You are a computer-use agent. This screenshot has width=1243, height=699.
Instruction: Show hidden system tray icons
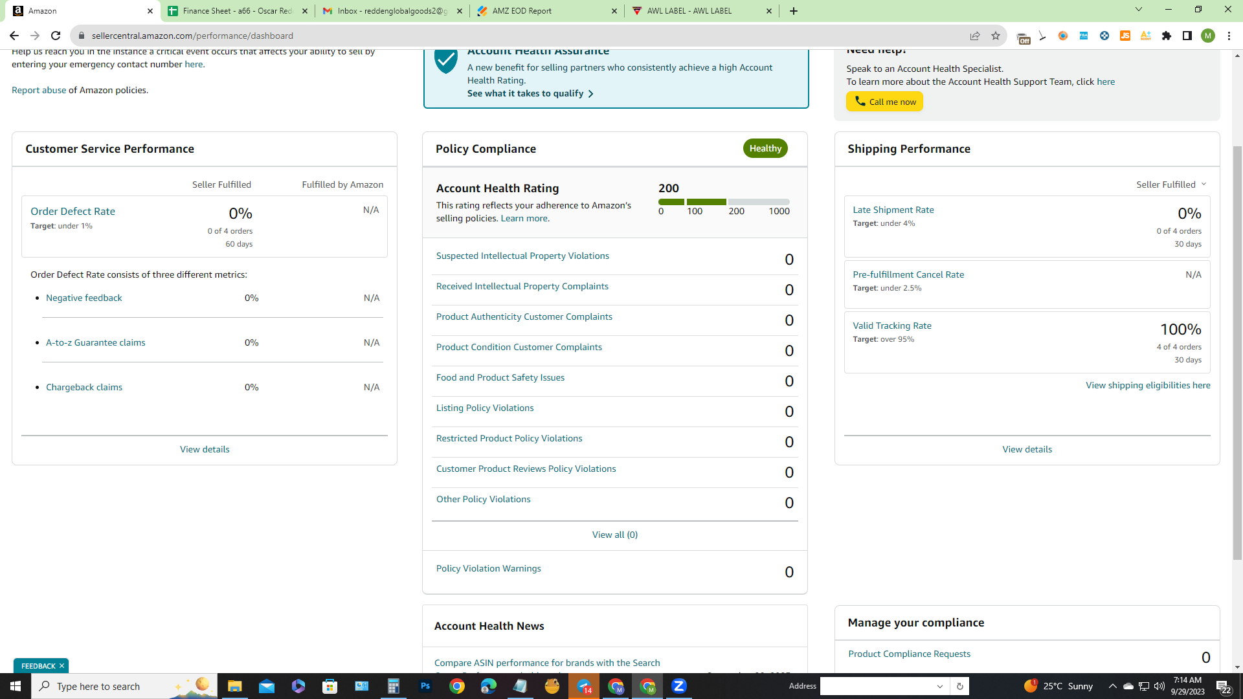click(x=1112, y=686)
